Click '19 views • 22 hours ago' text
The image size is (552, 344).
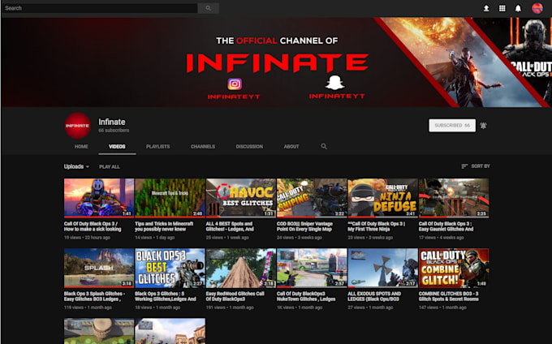[x=87, y=238]
